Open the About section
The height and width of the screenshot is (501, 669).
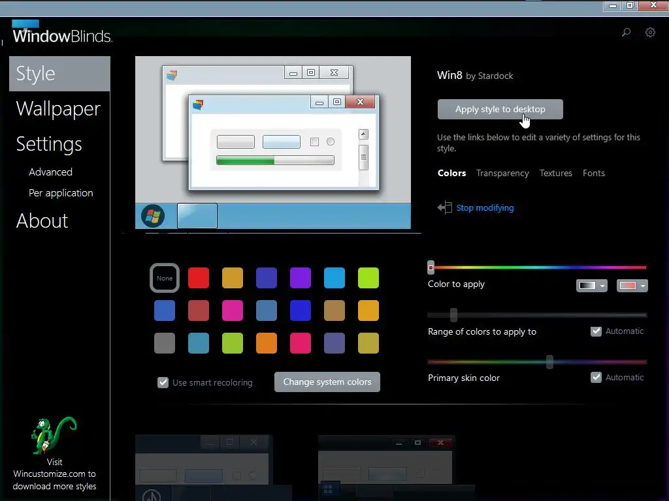(x=42, y=220)
